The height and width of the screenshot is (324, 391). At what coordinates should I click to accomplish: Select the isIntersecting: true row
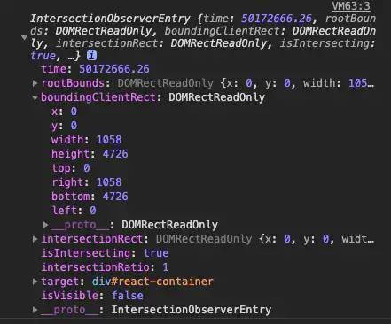(x=106, y=253)
